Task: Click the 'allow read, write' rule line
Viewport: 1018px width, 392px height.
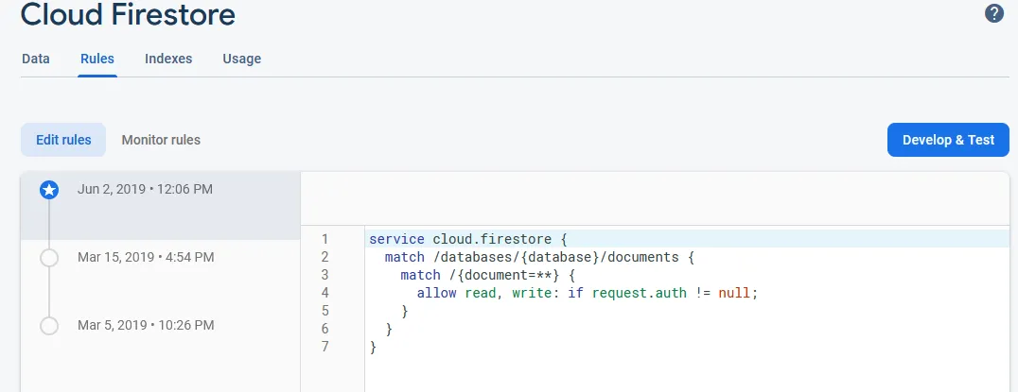Action: pyautogui.click(x=588, y=293)
